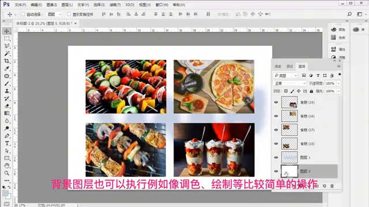
Task: Click the Quick Mask mode icon
Action: click(6, 204)
